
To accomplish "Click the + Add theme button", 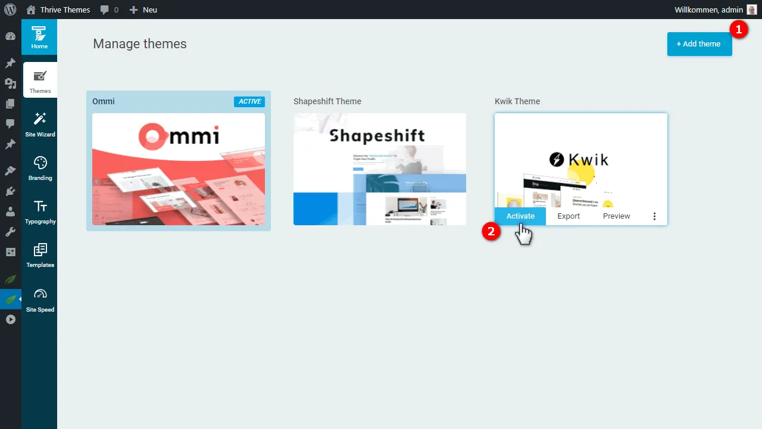I will coord(699,44).
